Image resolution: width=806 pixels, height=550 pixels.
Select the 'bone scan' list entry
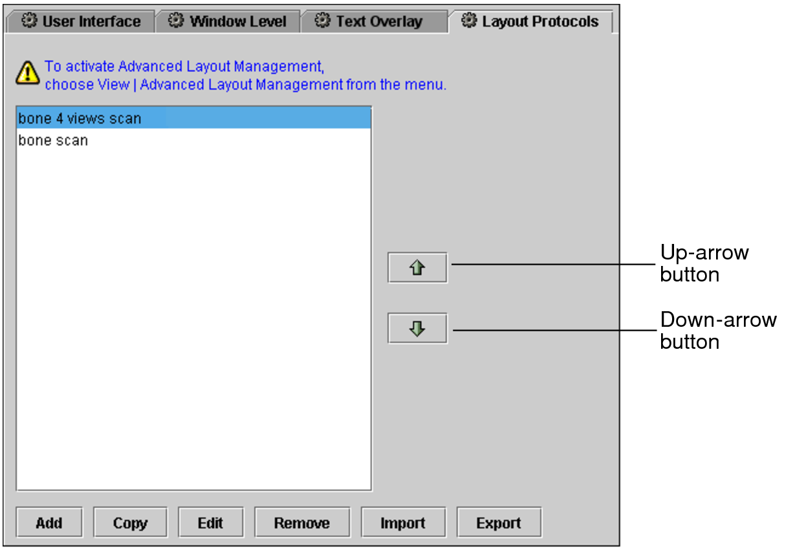pyautogui.click(x=53, y=140)
